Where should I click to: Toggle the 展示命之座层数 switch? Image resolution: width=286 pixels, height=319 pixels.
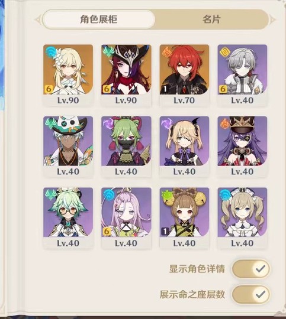click(x=250, y=294)
